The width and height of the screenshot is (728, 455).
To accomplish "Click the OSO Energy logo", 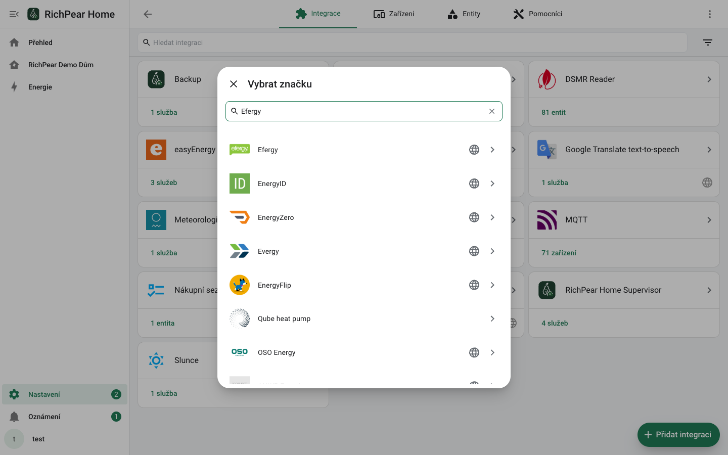I will click(x=240, y=352).
